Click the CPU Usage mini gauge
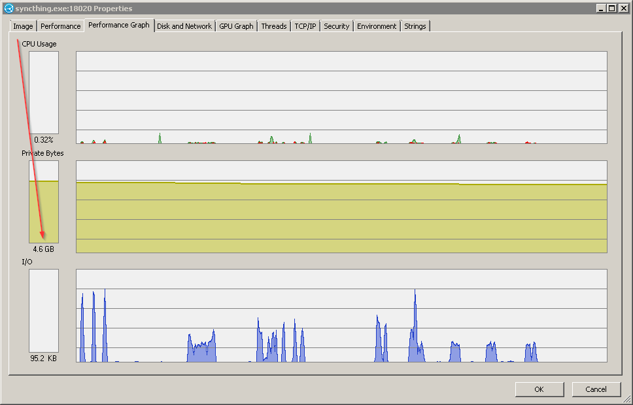The width and height of the screenshot is (633, 405). point(43,93)
